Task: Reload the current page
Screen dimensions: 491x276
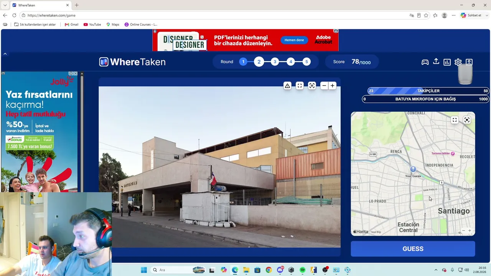Action: pyautogui.click(x=14, y=15)
